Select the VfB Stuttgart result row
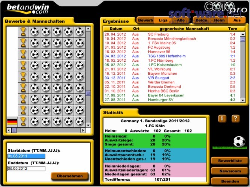The image size is (250, 187). (171, 78)
